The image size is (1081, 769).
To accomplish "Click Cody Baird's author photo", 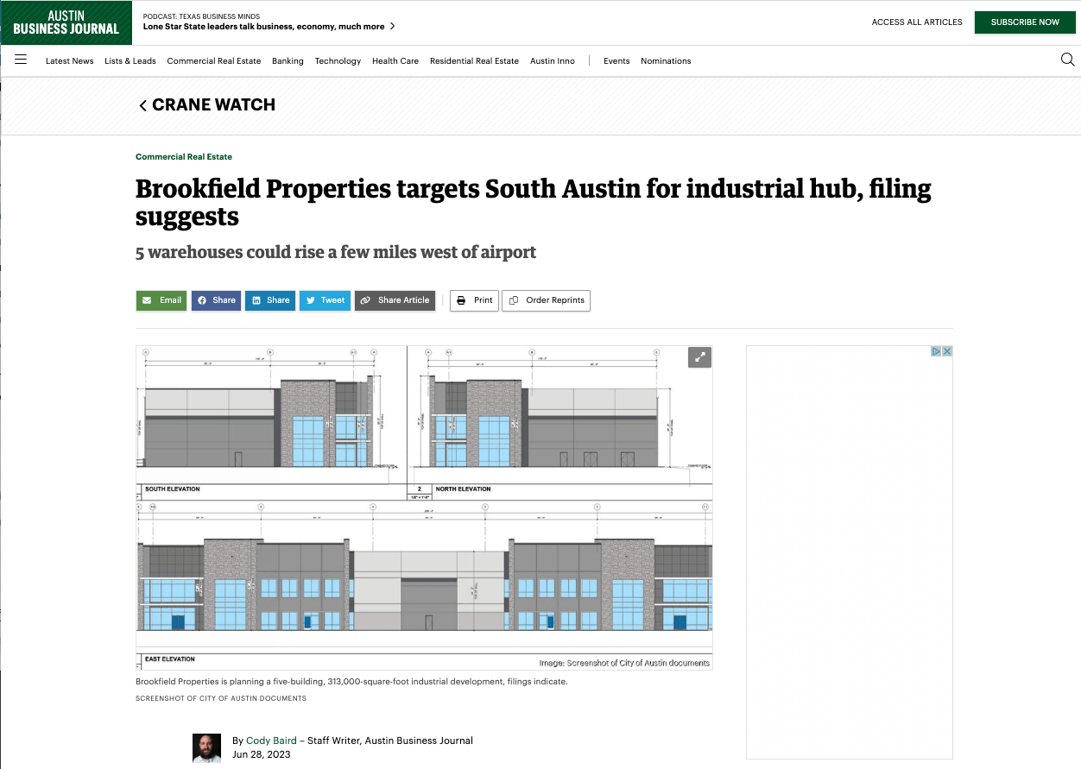I will tap(206, 747).
